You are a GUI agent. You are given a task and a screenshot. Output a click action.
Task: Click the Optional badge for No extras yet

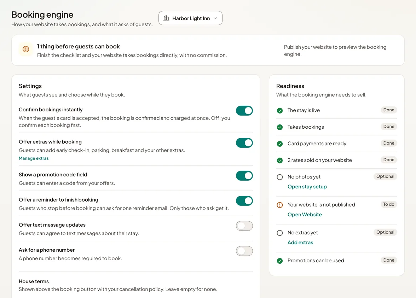click(x=385, y=232)
